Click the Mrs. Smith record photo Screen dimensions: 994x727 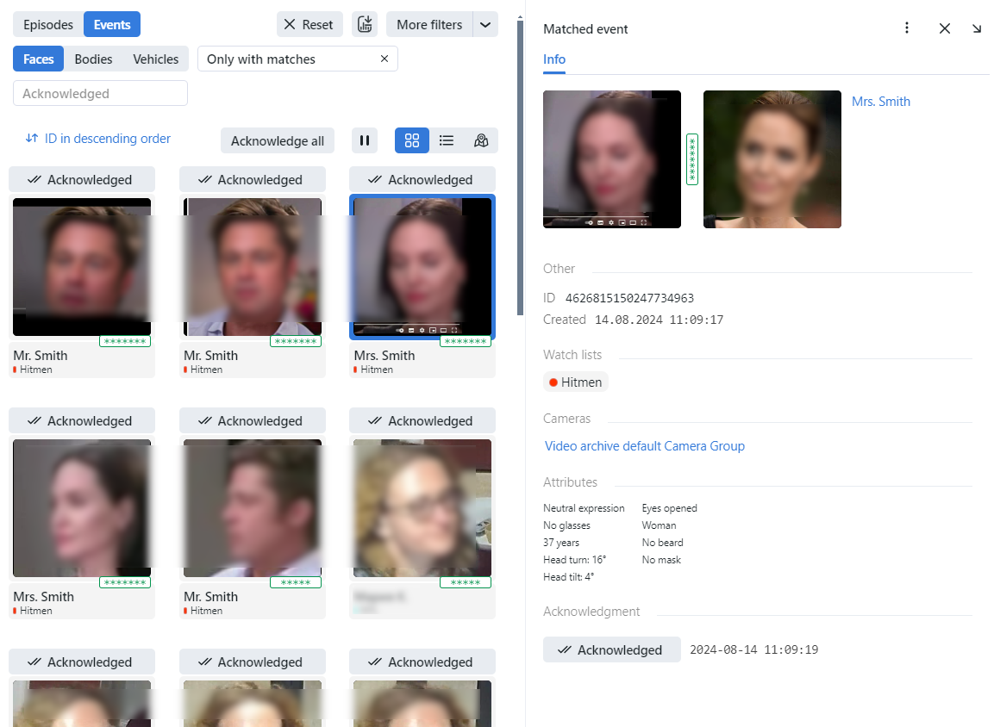pos(772,159)
